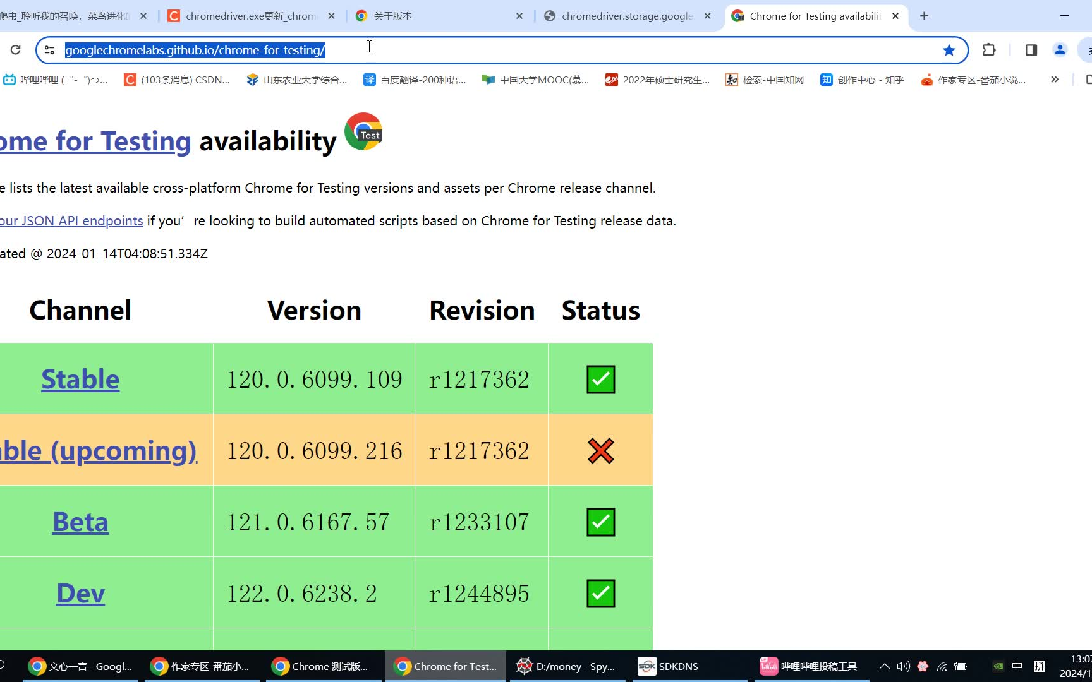Click revision r1233107
Viewport: 1092px width, 682px height.
(479, 522)
